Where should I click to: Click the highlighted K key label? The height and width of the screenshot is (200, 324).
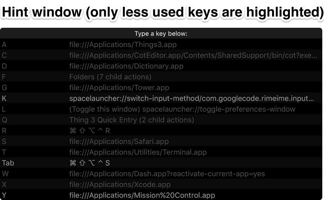4,98
